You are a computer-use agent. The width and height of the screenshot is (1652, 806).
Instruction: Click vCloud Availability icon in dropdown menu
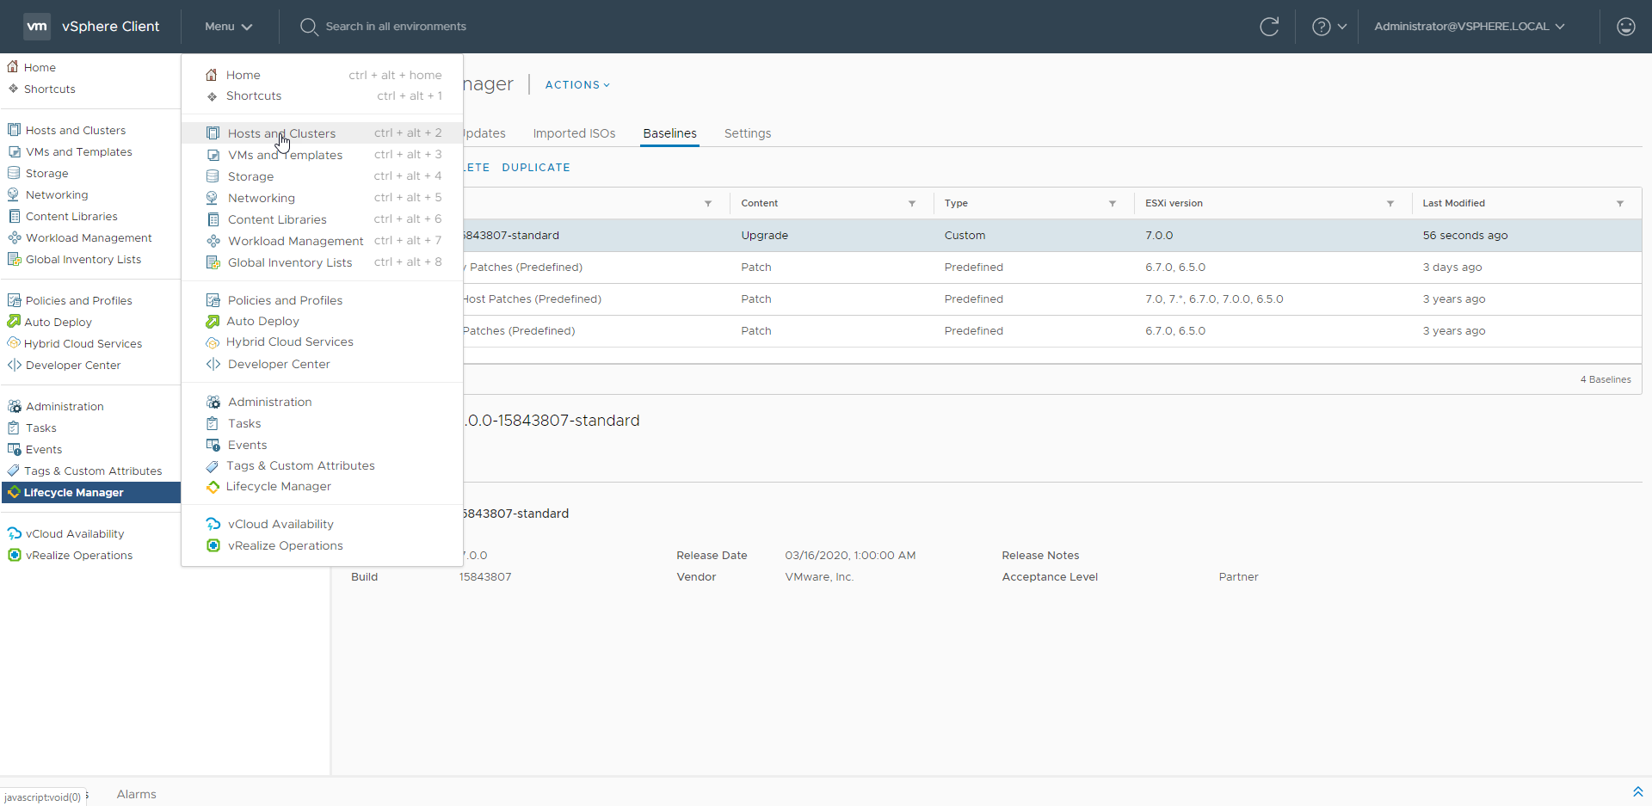coord(213,524)
